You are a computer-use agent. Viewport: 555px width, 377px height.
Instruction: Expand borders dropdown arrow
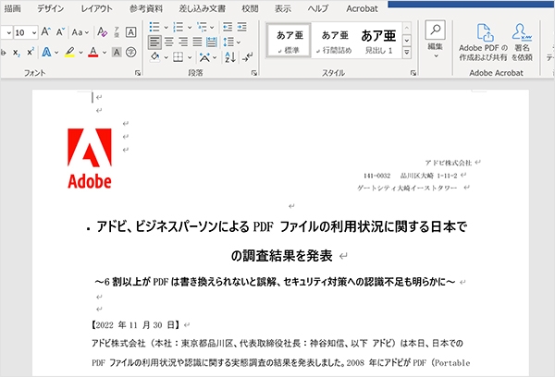190,57
